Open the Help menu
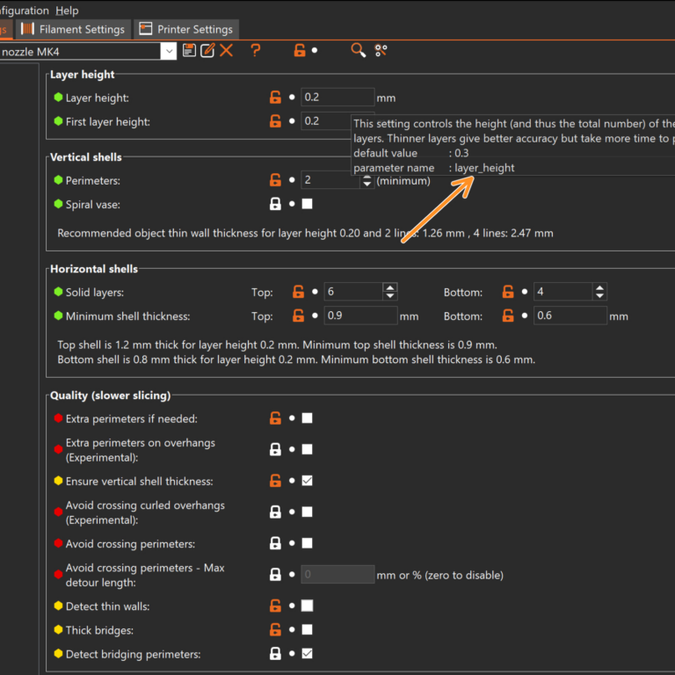 67,11
